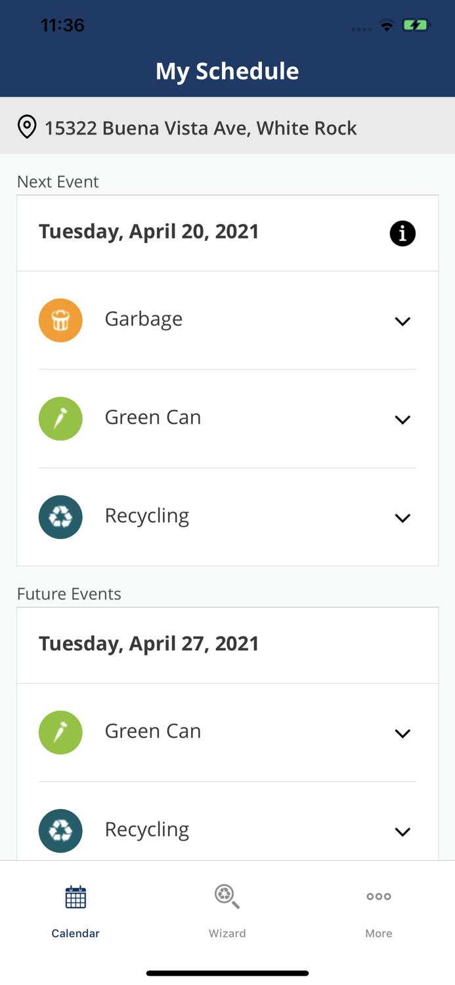This screenshot has width=455, height=985.
Task: Switch to the Wizard tab
Action: coord(227,911)
